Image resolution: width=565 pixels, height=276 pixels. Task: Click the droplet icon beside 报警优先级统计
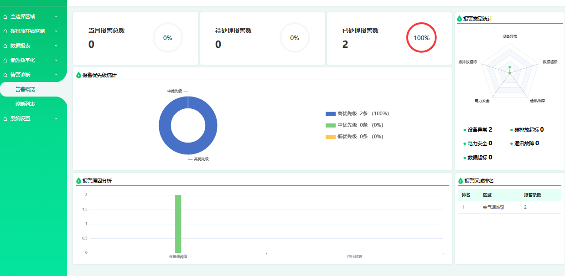pos(79,75)
